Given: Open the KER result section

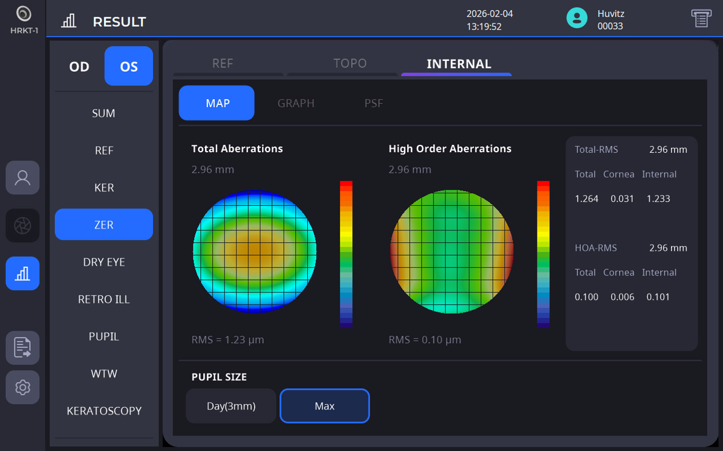Looking at the screenshot, I should coord(104,188).
